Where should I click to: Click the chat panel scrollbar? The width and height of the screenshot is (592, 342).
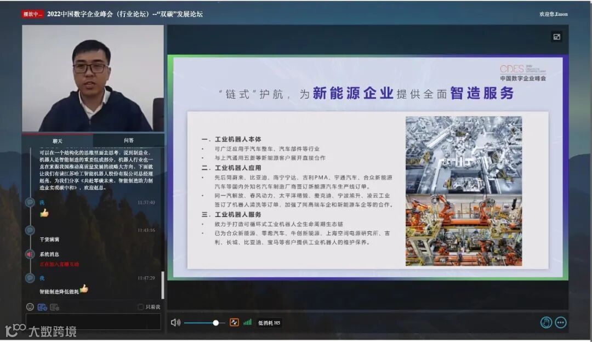pyautogui.click(x=163, y=285)
